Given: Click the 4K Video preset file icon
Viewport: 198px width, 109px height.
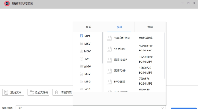Looking at the screenshot, I should pyautogui.click(x=109, y=49).
